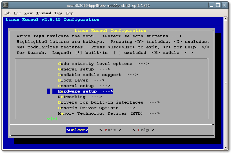
Task: Open highlighted Hardware setup submenu
Action: 83,91
